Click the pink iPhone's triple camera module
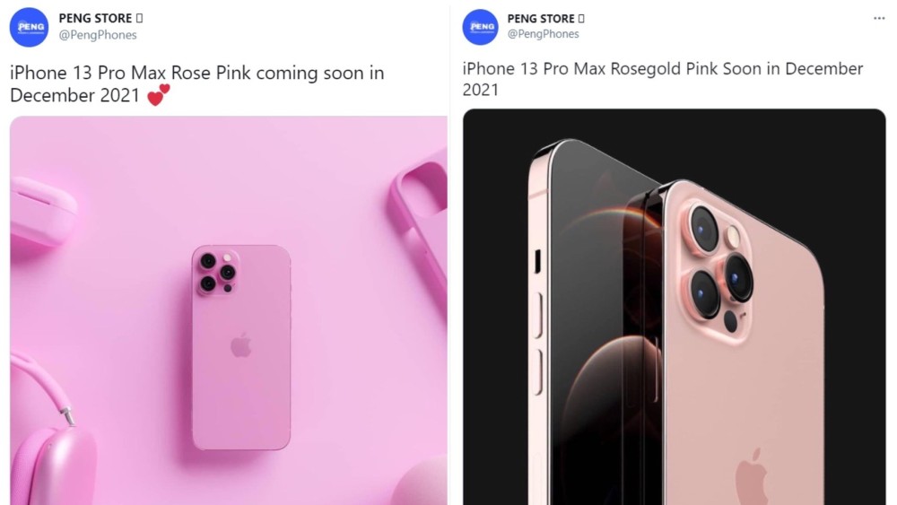 pyautogui.click(x=217, y=274)
